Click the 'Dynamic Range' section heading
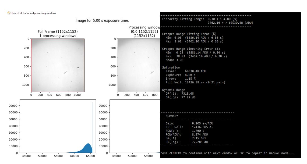This screenshot has height=164, width=307. (174, 90)
